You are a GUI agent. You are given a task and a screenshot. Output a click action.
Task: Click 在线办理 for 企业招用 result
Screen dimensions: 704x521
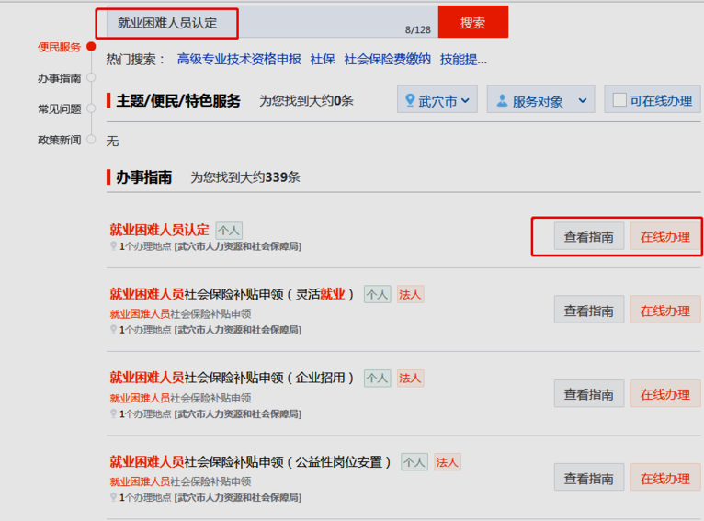pos(664,393)
